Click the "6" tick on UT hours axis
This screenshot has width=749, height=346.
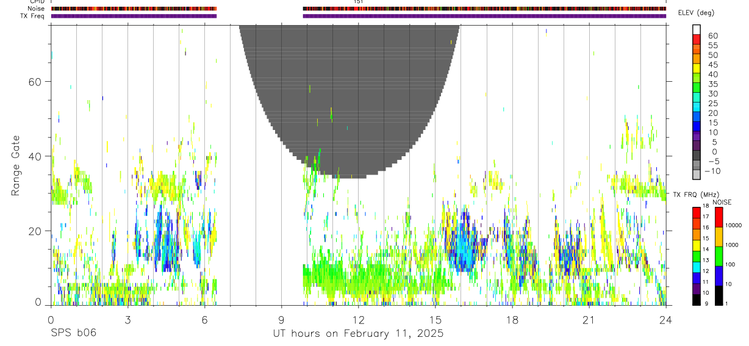204,320
